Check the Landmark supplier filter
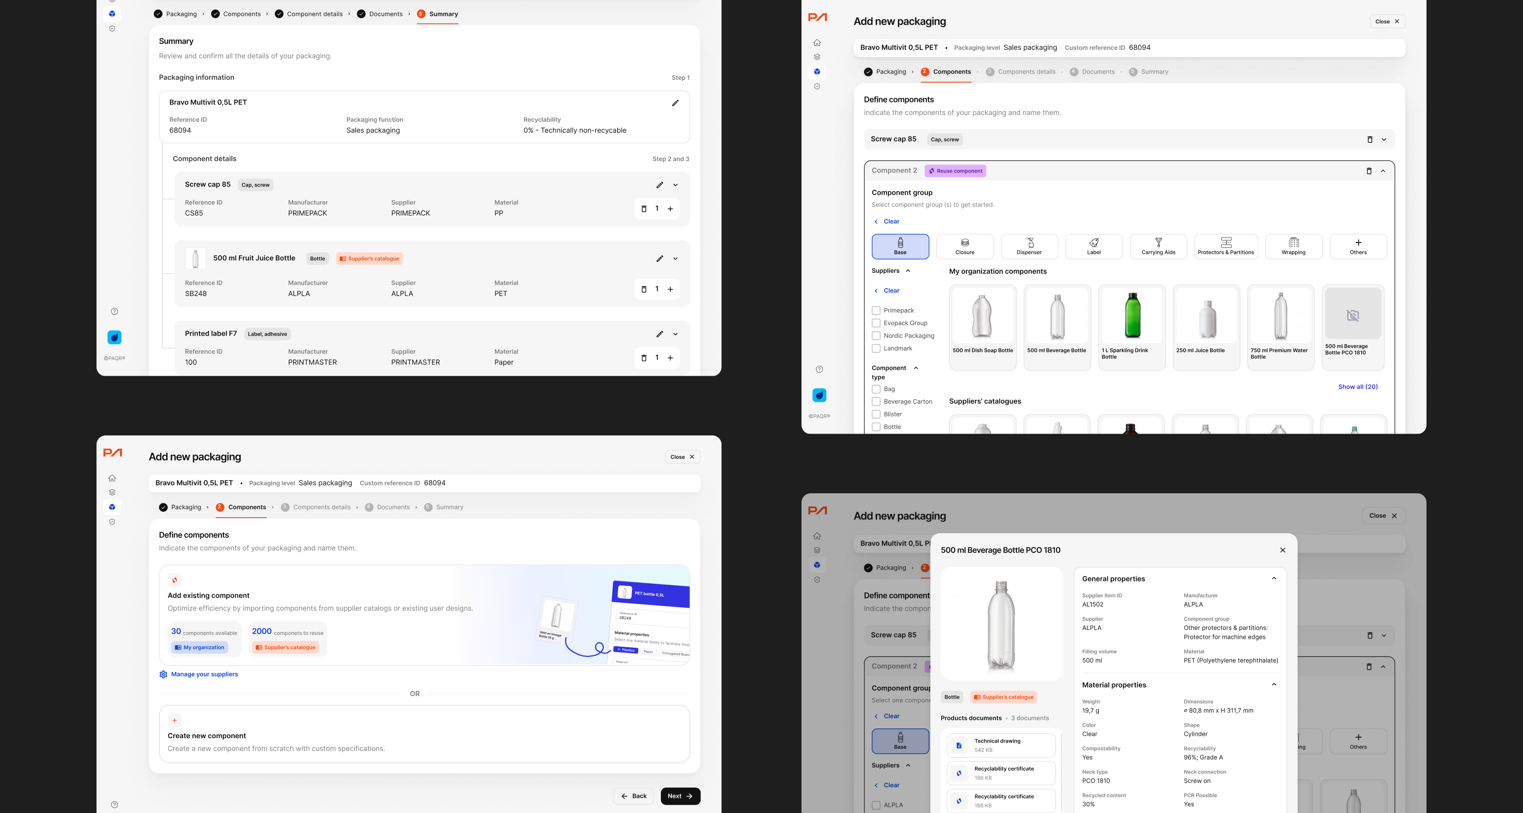Screen dimensions: 1523x813 [876, 349]
